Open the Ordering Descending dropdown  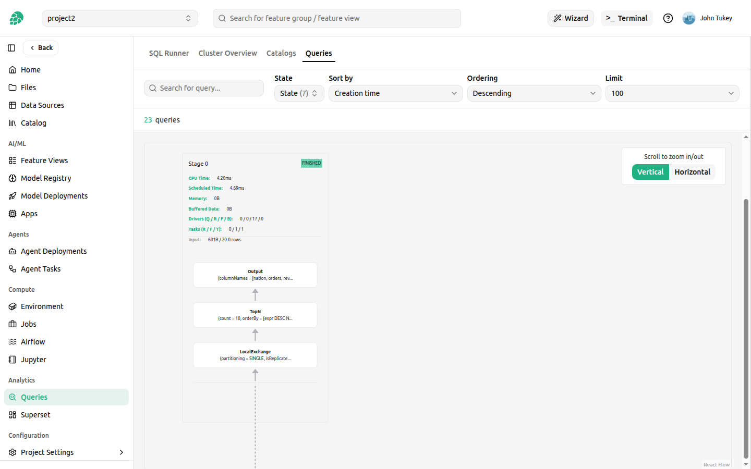(x=534, y=93)
